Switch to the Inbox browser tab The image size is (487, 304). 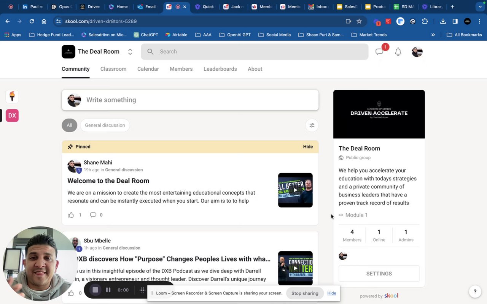[x=318, y=6]
